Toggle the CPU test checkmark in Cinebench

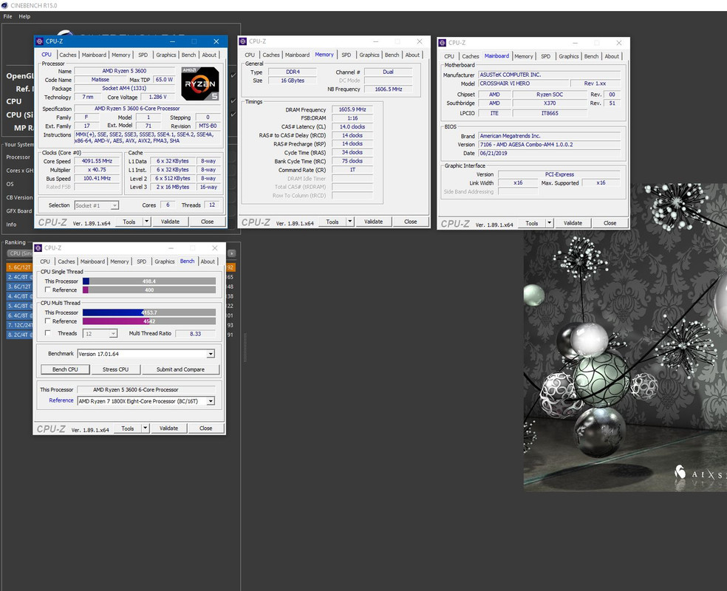pos(233,100)
